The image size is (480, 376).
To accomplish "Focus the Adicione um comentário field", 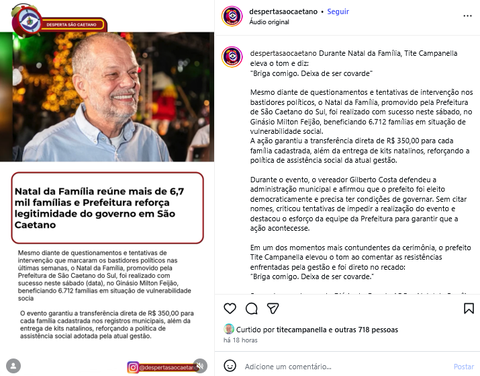I will coord(345,367).
